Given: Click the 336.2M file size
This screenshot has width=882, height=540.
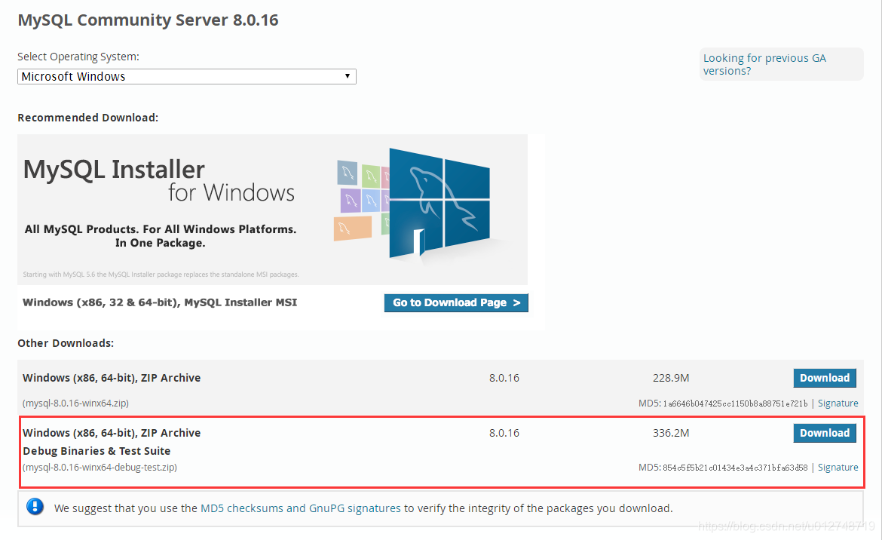Looking at the screenshot, I should click(x=670, y=433).
